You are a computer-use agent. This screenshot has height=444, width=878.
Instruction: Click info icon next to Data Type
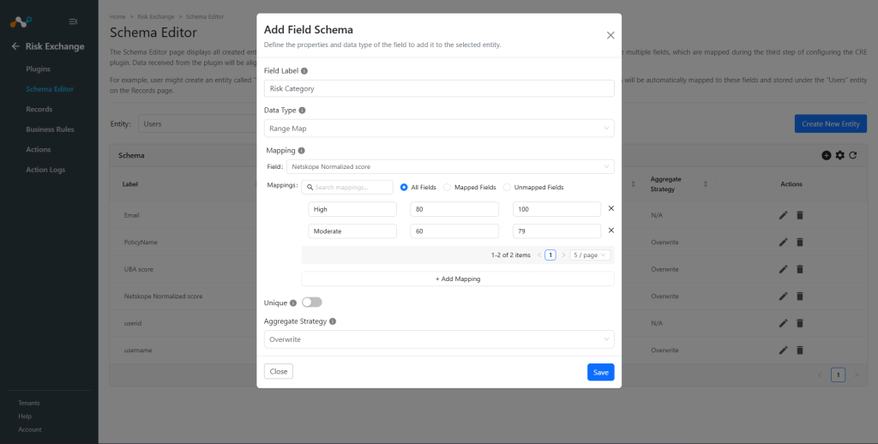pyautogui.click(x=302, y=111)
